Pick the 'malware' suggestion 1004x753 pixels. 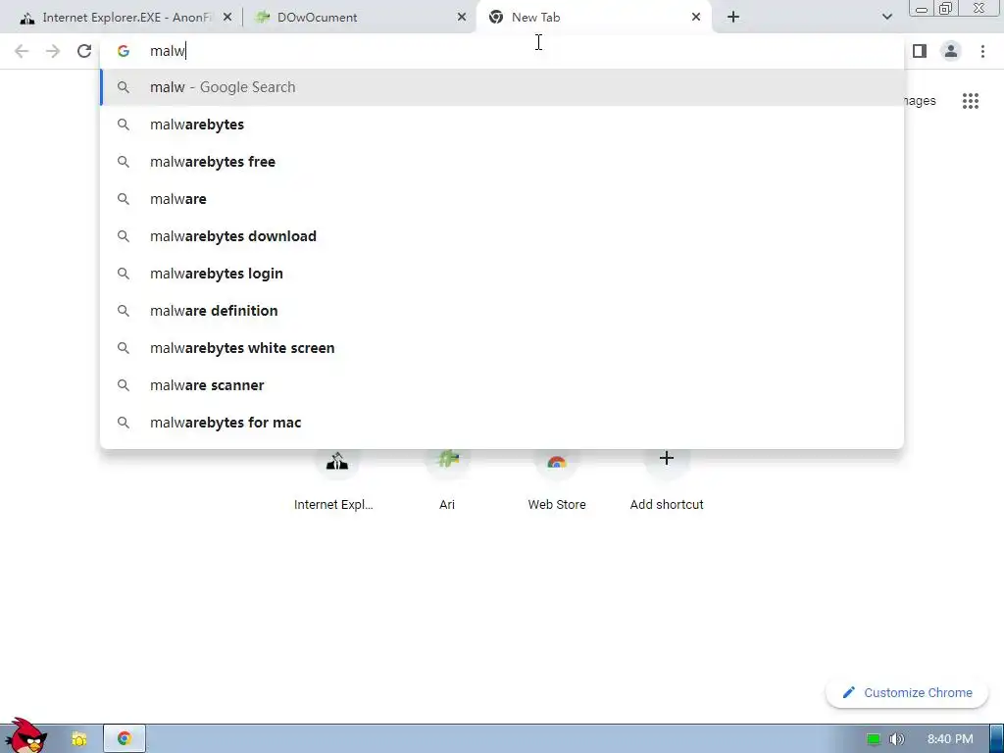pos(502,199)
